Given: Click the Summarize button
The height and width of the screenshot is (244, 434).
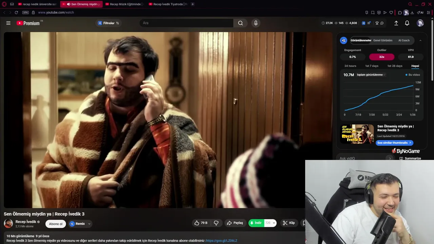Looking at the screenshot, I should point(410,158).
